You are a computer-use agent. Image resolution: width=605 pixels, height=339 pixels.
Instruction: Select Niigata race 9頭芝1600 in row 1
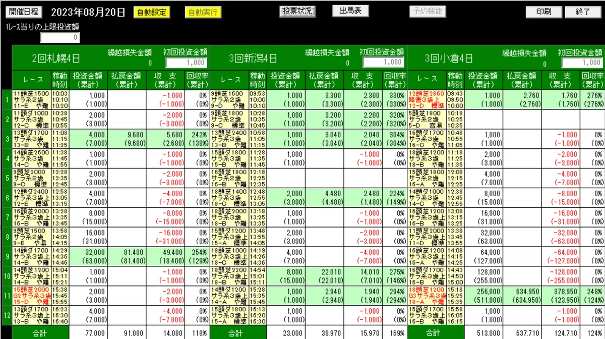[x=229, y=99]
